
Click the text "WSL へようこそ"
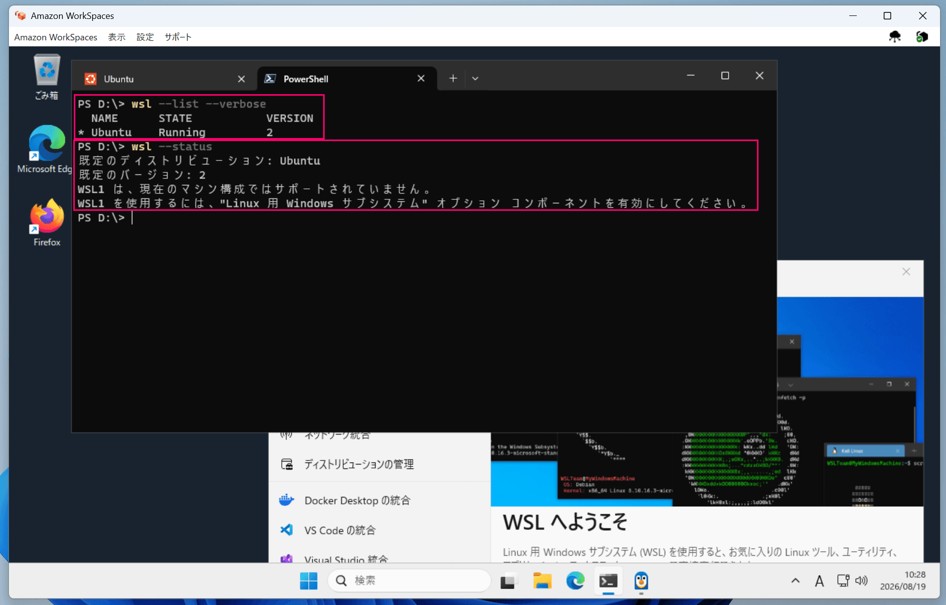(565, 522)
